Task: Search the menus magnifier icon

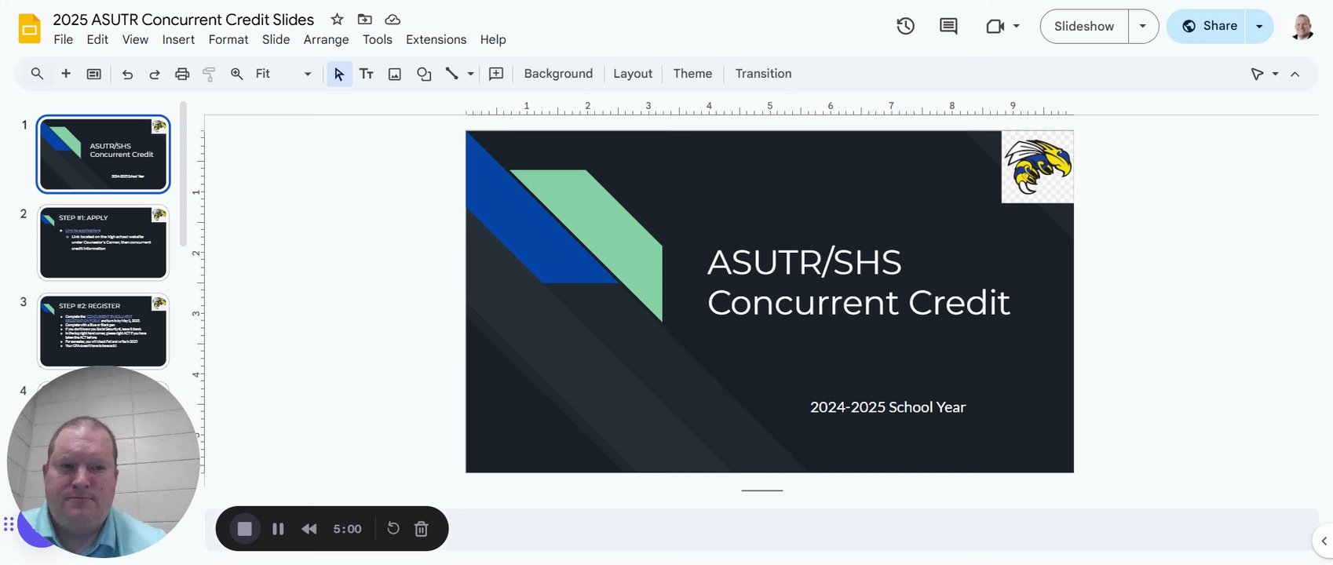Action: click(37, 74)
